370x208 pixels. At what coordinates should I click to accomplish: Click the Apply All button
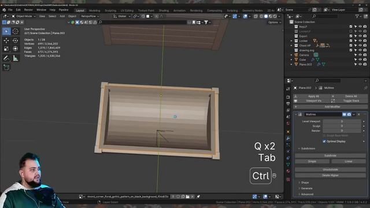click(311, 96)
